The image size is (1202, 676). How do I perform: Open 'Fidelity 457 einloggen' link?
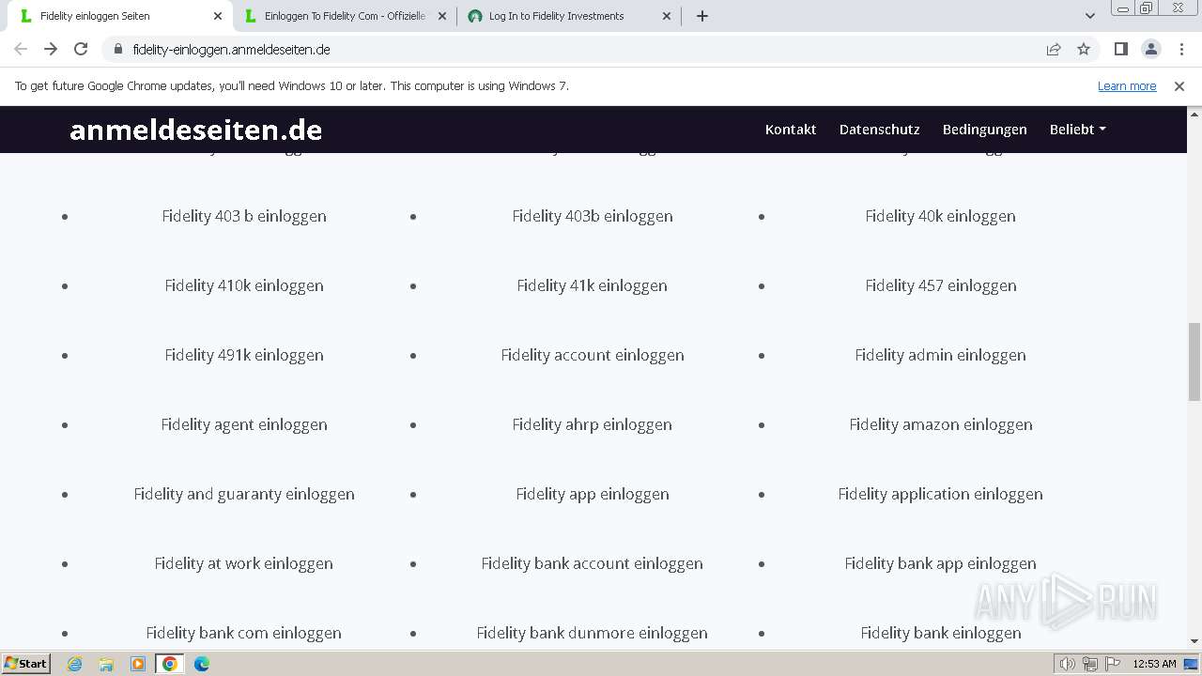[x=940, y=285]
